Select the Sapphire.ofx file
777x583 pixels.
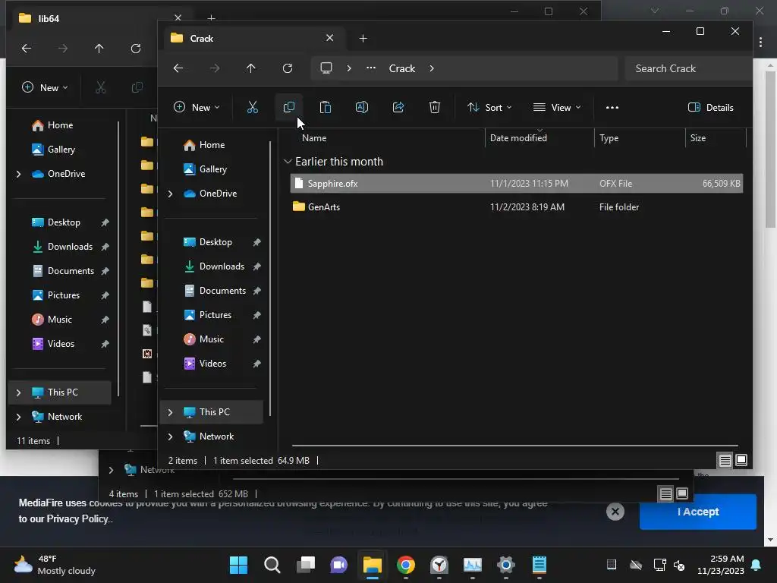pos(516,184)
